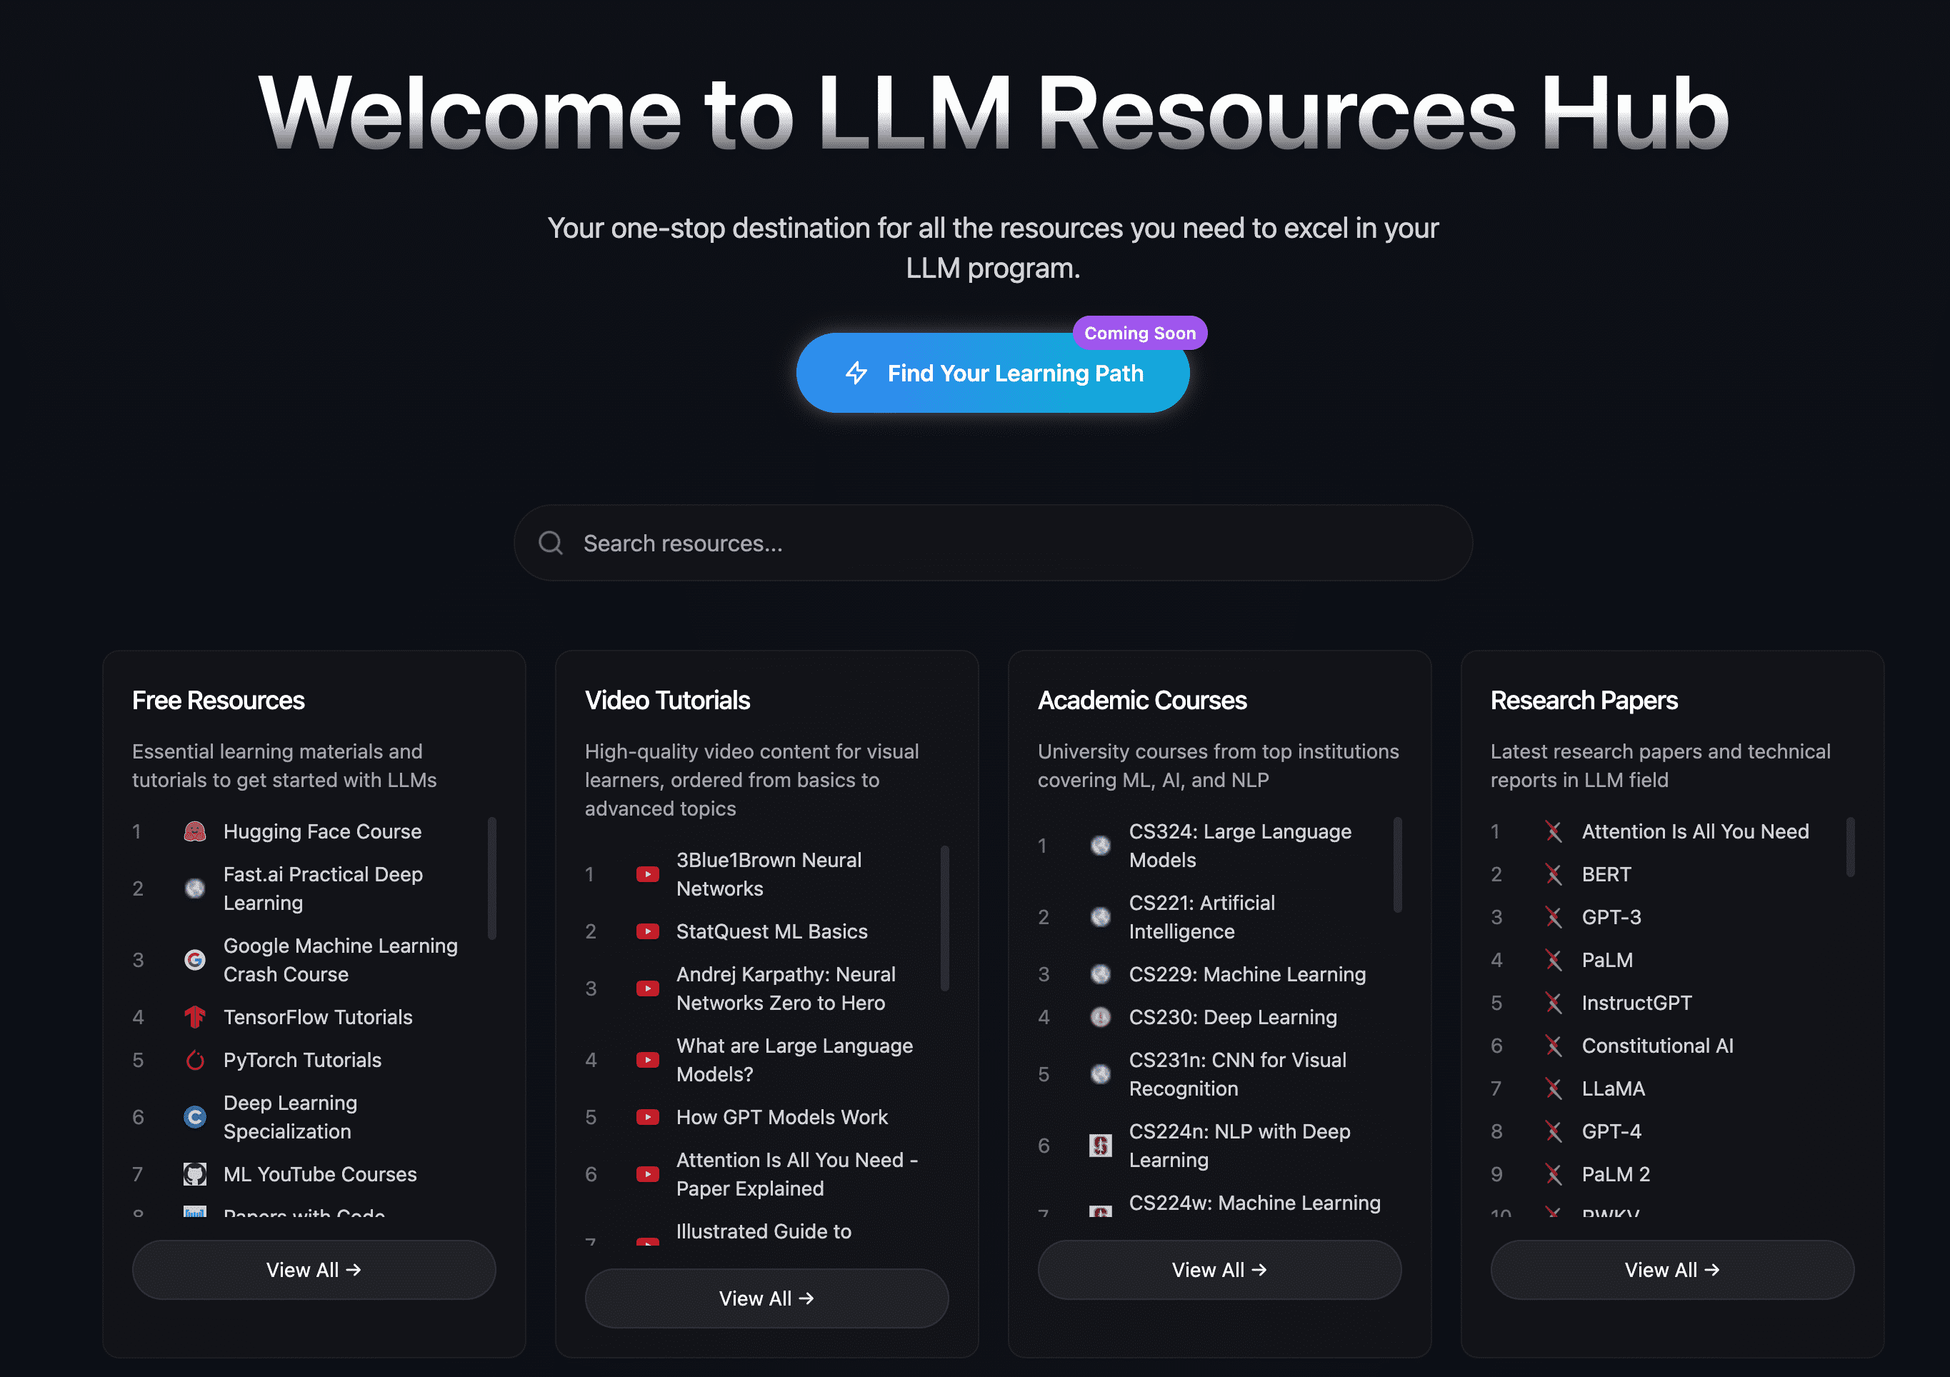Viewport: 1950px width, 1377px height.
Task: Click the Stanford icon beside CS224n
Action: [1100, 1146]
